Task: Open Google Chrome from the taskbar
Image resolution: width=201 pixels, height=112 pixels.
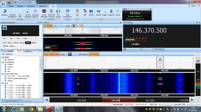Action: 31,109
